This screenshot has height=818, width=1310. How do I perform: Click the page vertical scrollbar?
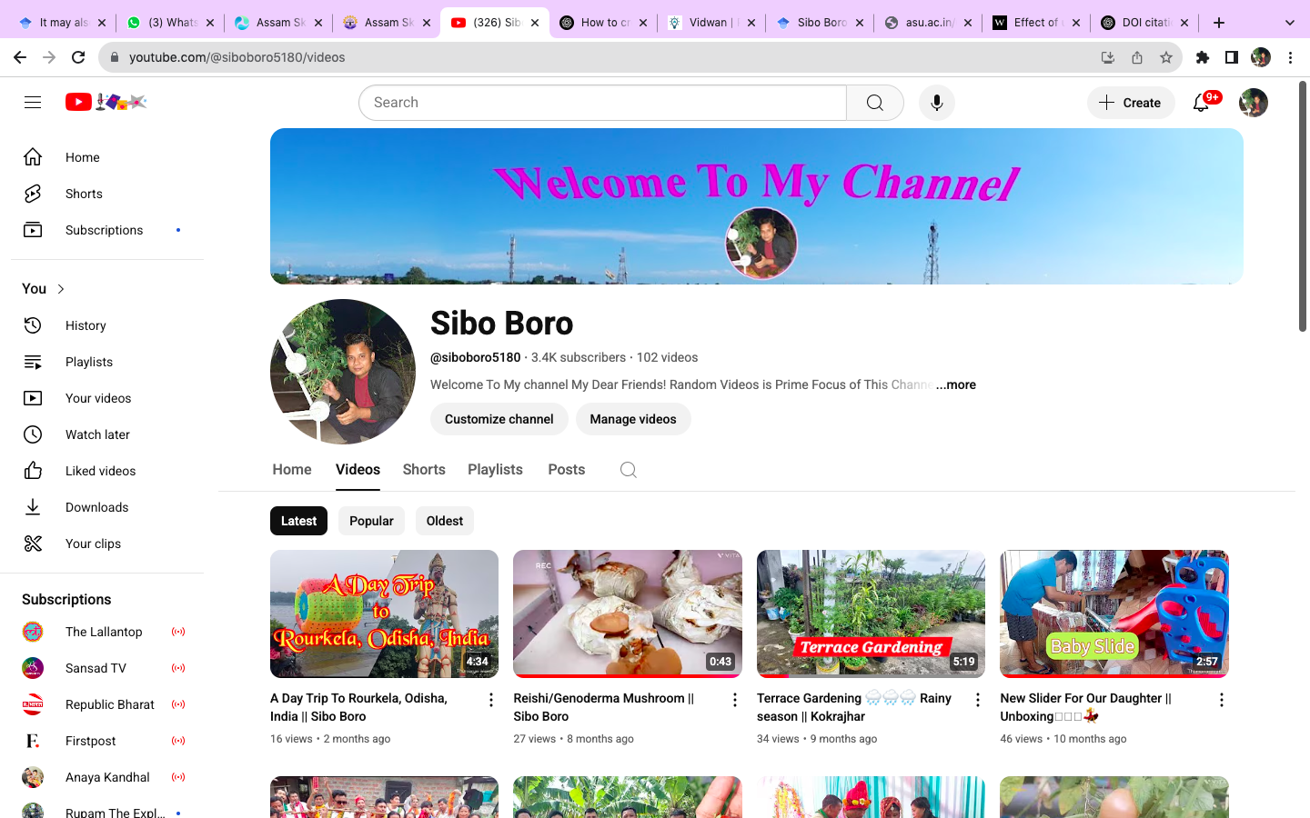coord(1303,209)
